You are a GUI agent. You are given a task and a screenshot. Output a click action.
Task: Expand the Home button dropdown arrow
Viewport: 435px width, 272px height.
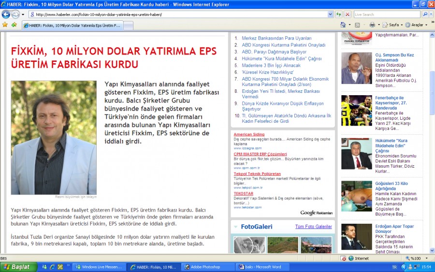349,25
